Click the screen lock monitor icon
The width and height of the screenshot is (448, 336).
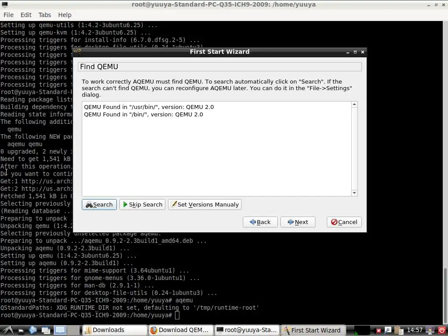[x=430, y=330]
